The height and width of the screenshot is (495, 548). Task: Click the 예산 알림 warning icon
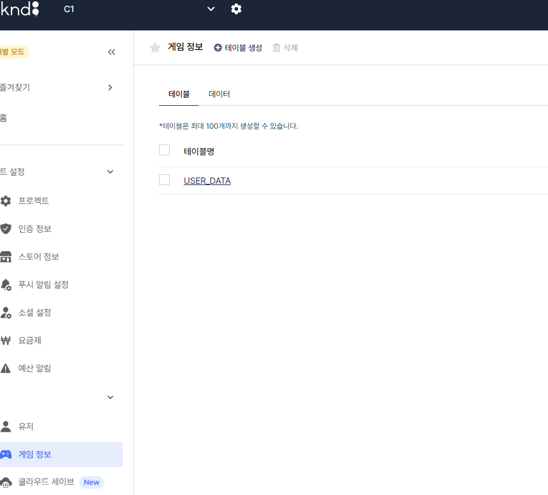tap(6, 368)
